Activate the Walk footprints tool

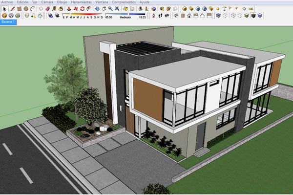click(x=160, y=16)
